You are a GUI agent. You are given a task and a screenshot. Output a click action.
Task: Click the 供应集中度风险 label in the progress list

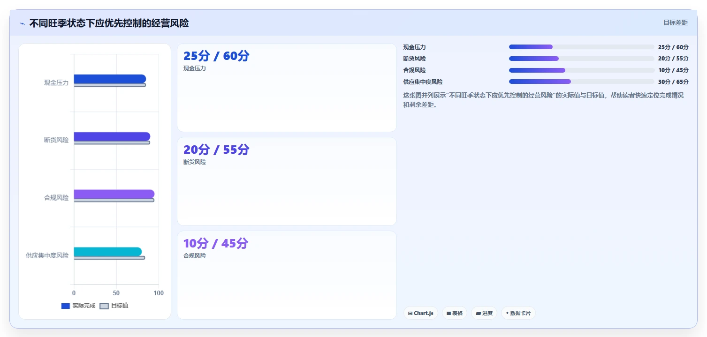click(423, 82)
